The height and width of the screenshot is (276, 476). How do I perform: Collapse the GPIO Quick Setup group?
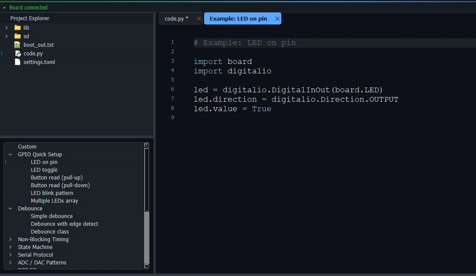point(10,155)
